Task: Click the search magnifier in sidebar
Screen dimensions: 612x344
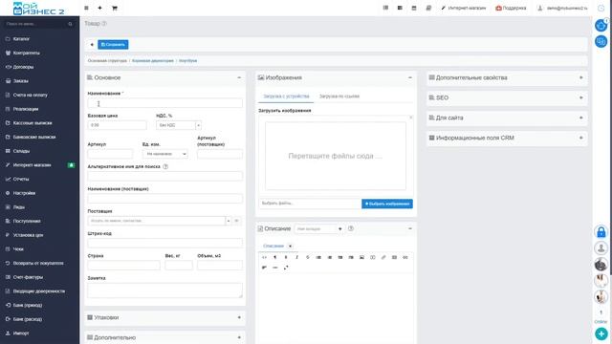Action: (70, 24)
